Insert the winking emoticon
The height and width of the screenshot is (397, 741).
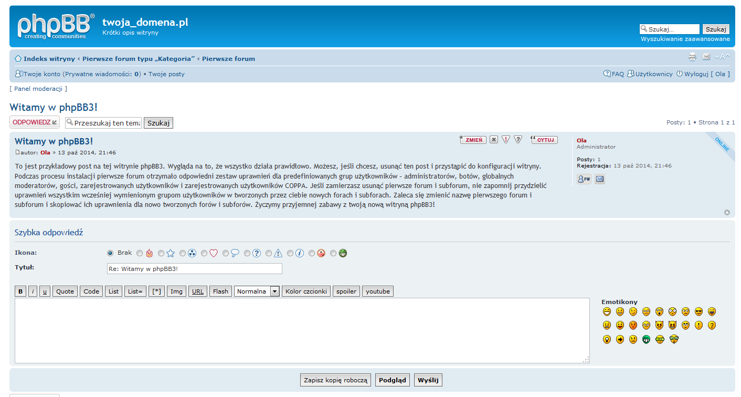click(x=633, y=311)
